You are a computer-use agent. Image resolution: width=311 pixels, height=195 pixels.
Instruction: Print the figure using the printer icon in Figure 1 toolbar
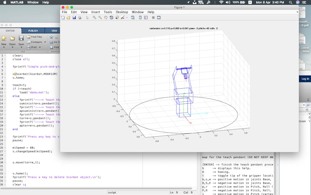80,18
